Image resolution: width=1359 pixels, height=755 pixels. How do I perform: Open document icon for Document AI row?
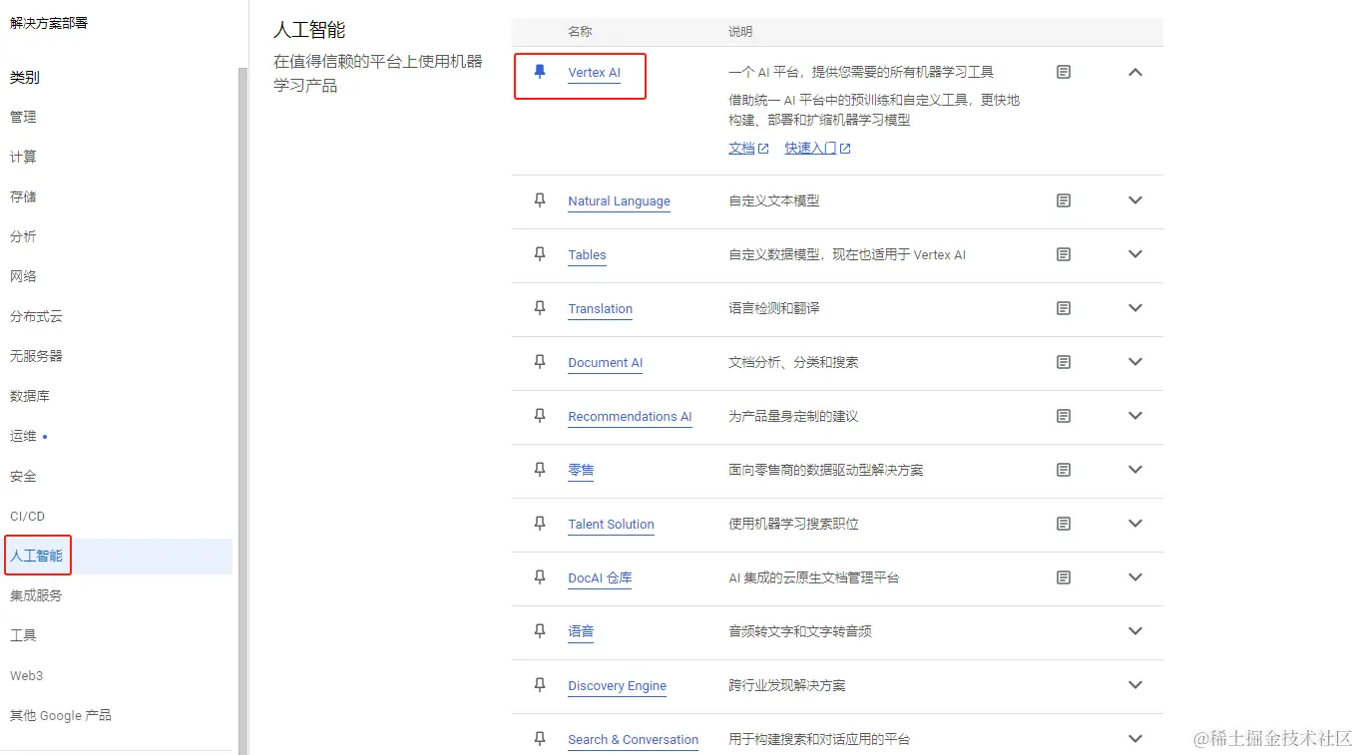(1064, 362)
